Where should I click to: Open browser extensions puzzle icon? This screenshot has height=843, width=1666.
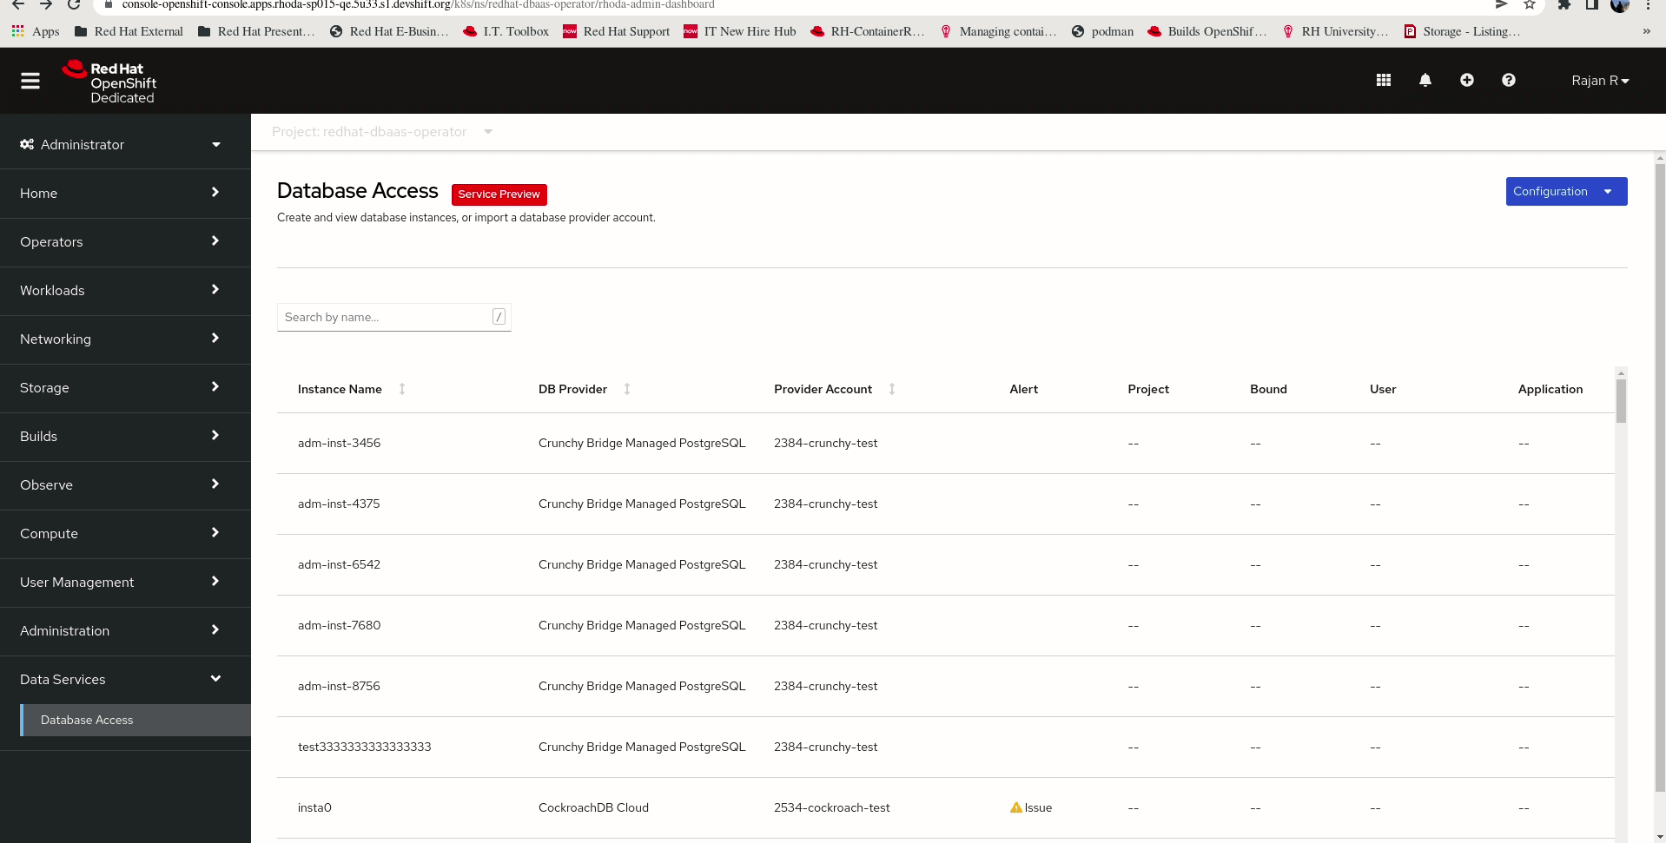coord(1564,4)
